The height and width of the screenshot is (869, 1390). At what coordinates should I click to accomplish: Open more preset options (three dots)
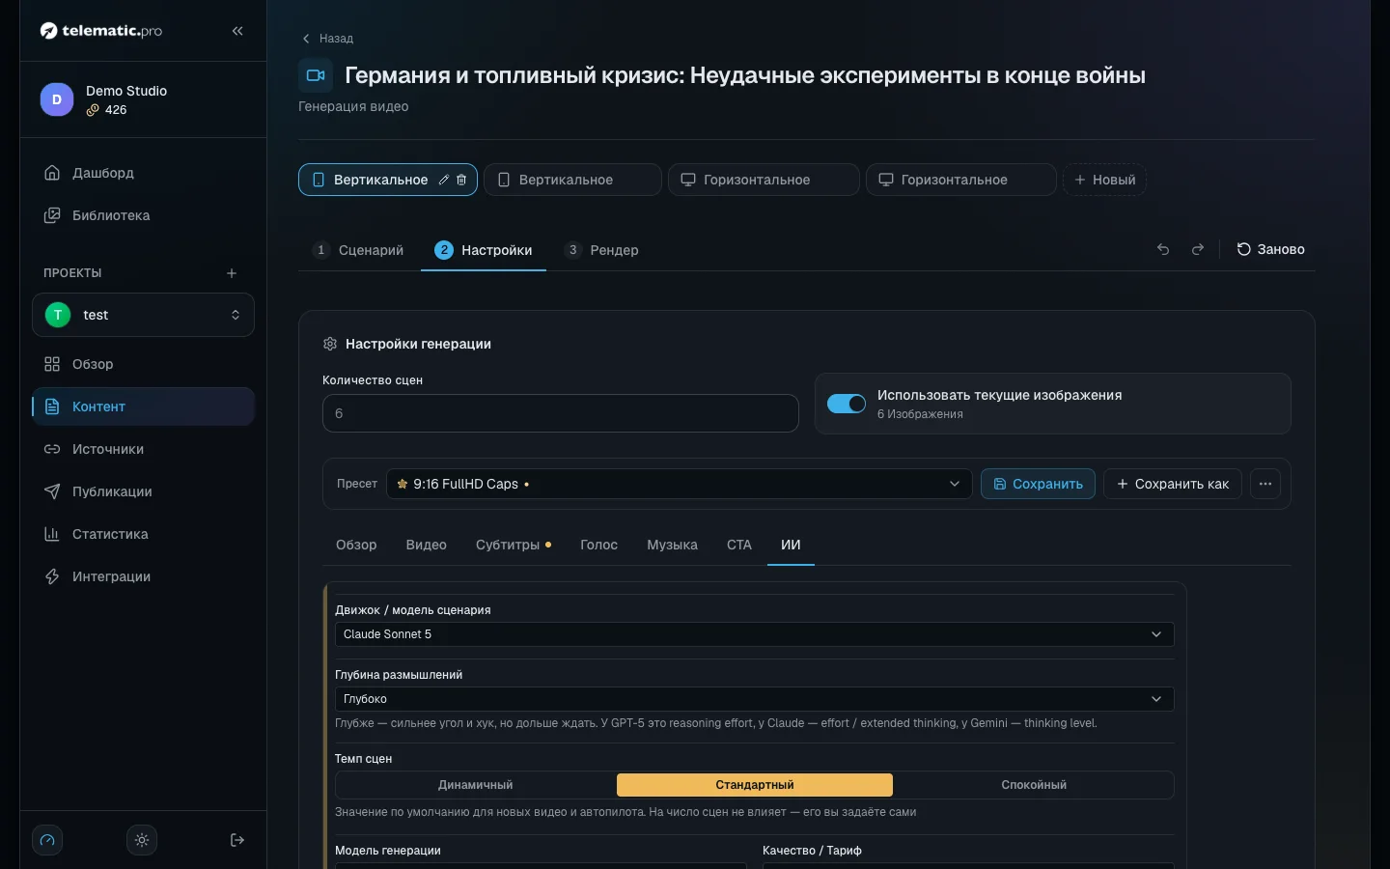(x=1265, y=484)
